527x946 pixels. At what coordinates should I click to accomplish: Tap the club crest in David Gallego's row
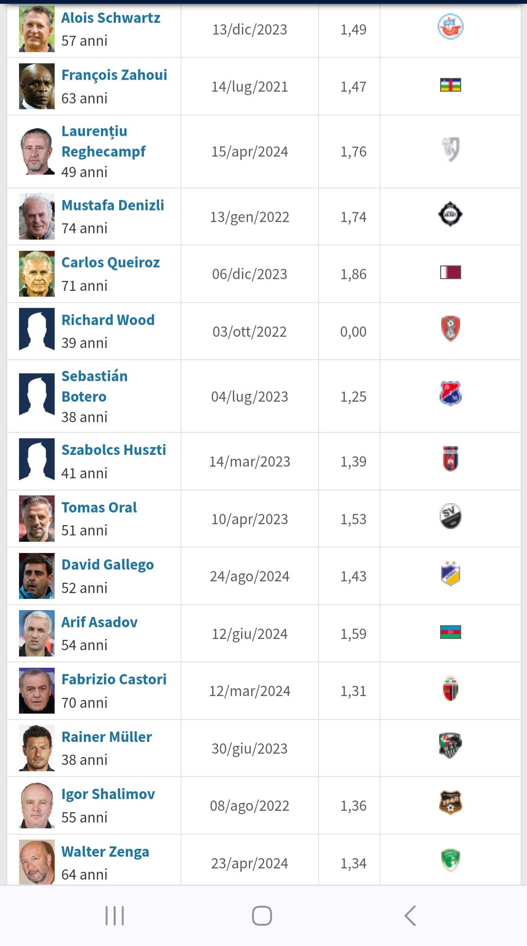450,574
